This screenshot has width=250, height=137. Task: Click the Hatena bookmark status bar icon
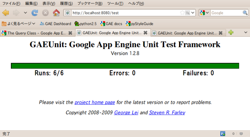point(223,134)
